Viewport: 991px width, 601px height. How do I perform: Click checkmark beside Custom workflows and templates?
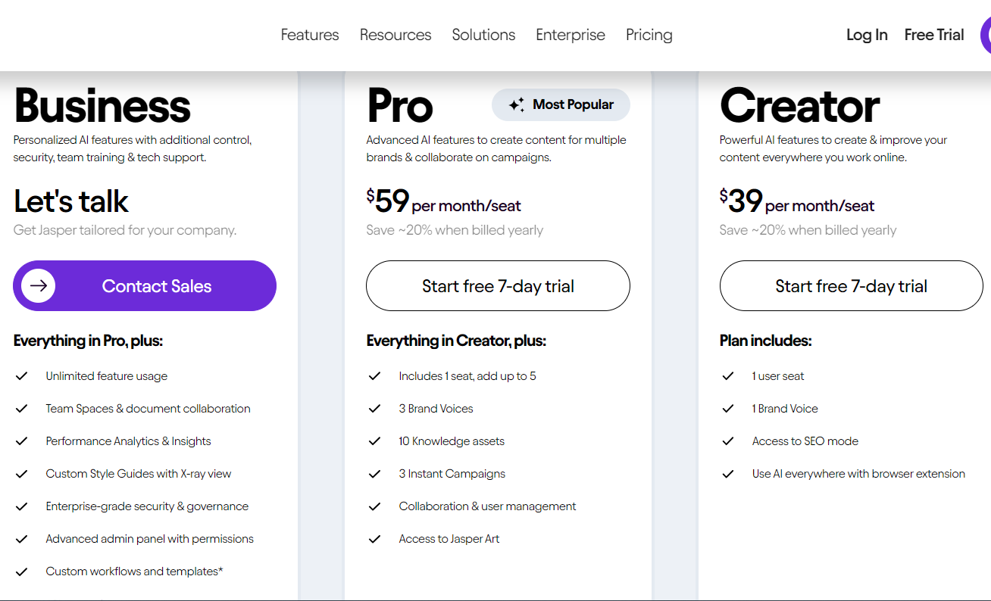click(x=22, y=571)
